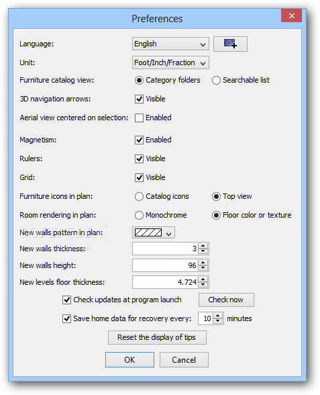Select Searchable list radio button

216,80
